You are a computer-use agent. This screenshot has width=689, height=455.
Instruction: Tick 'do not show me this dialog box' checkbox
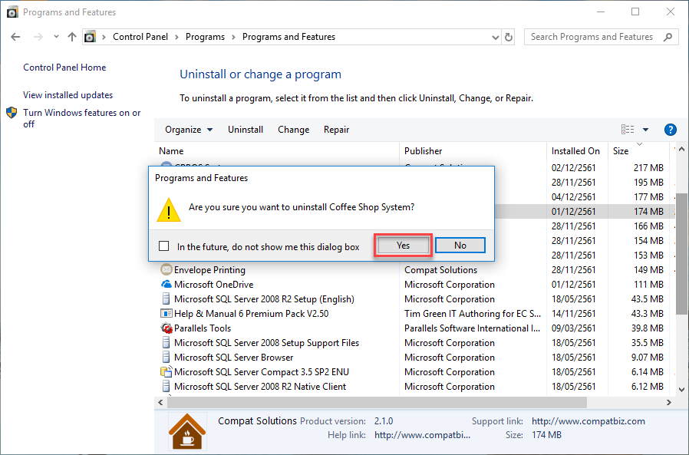pos(164,246)
